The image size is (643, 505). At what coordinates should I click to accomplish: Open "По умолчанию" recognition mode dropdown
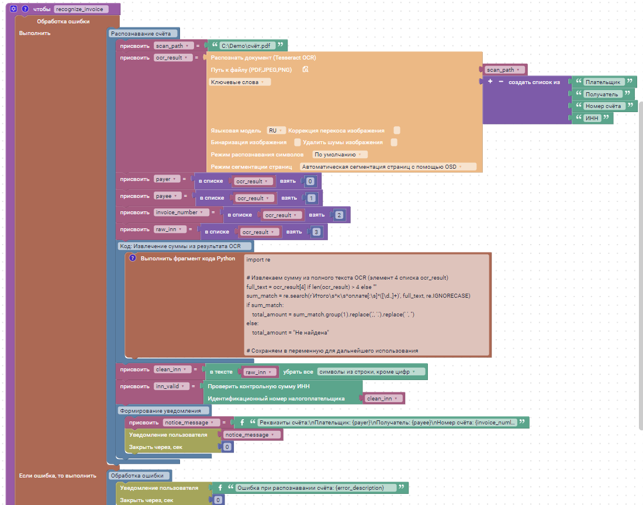point(340,154)
